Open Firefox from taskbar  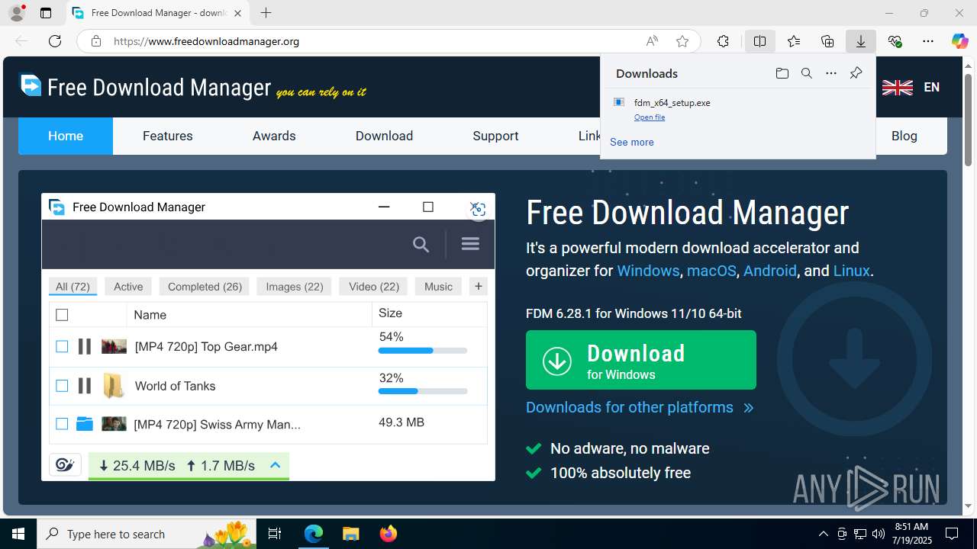tap(389, 534)
